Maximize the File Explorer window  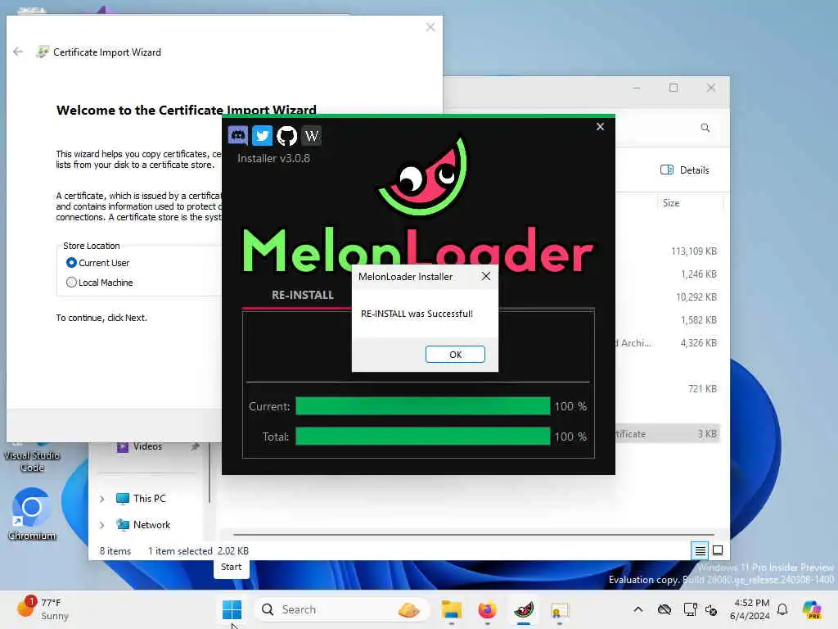pos(674,88)
